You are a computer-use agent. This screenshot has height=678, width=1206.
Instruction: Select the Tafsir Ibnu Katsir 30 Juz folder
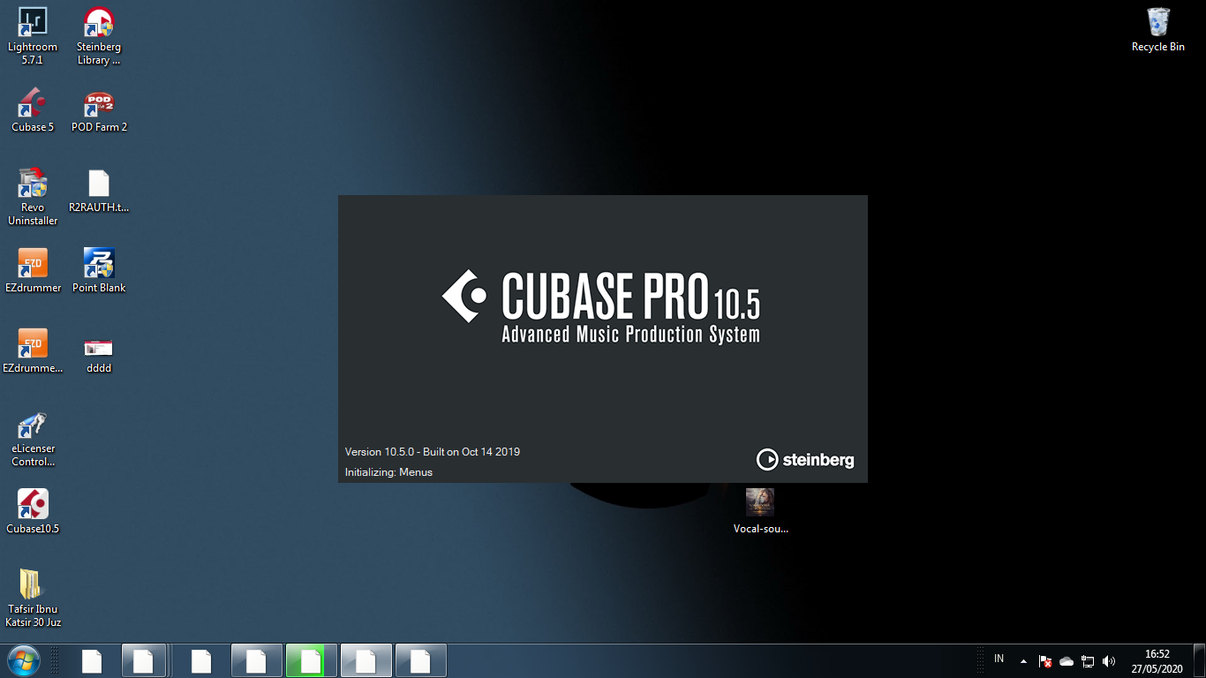34,598
